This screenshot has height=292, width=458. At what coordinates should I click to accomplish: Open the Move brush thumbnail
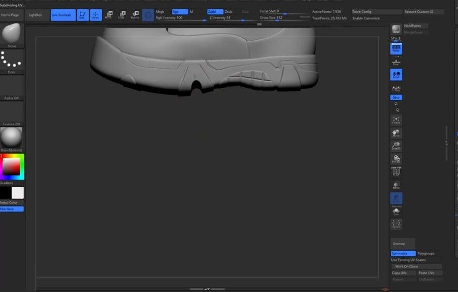pos(12,35)
